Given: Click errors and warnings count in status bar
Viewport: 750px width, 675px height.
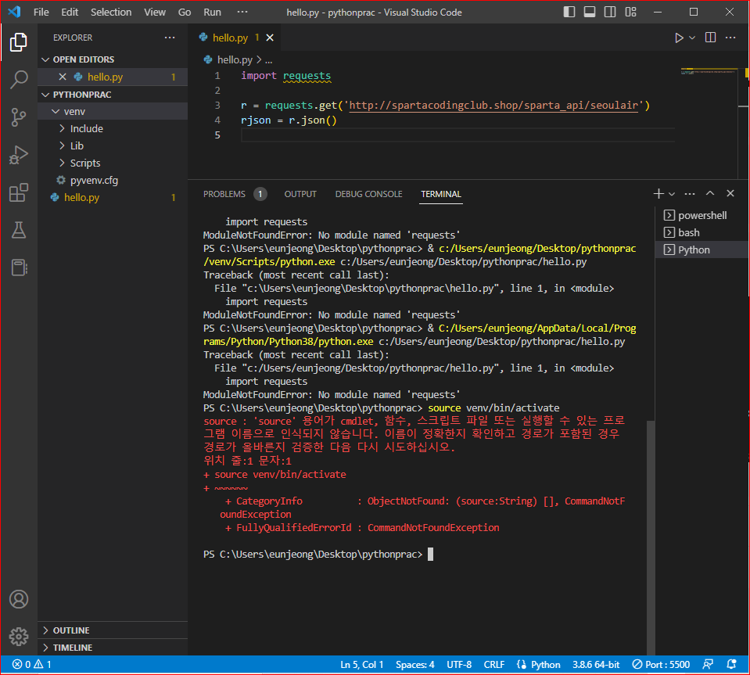Looking at the screenshot, I should point(31,665).
